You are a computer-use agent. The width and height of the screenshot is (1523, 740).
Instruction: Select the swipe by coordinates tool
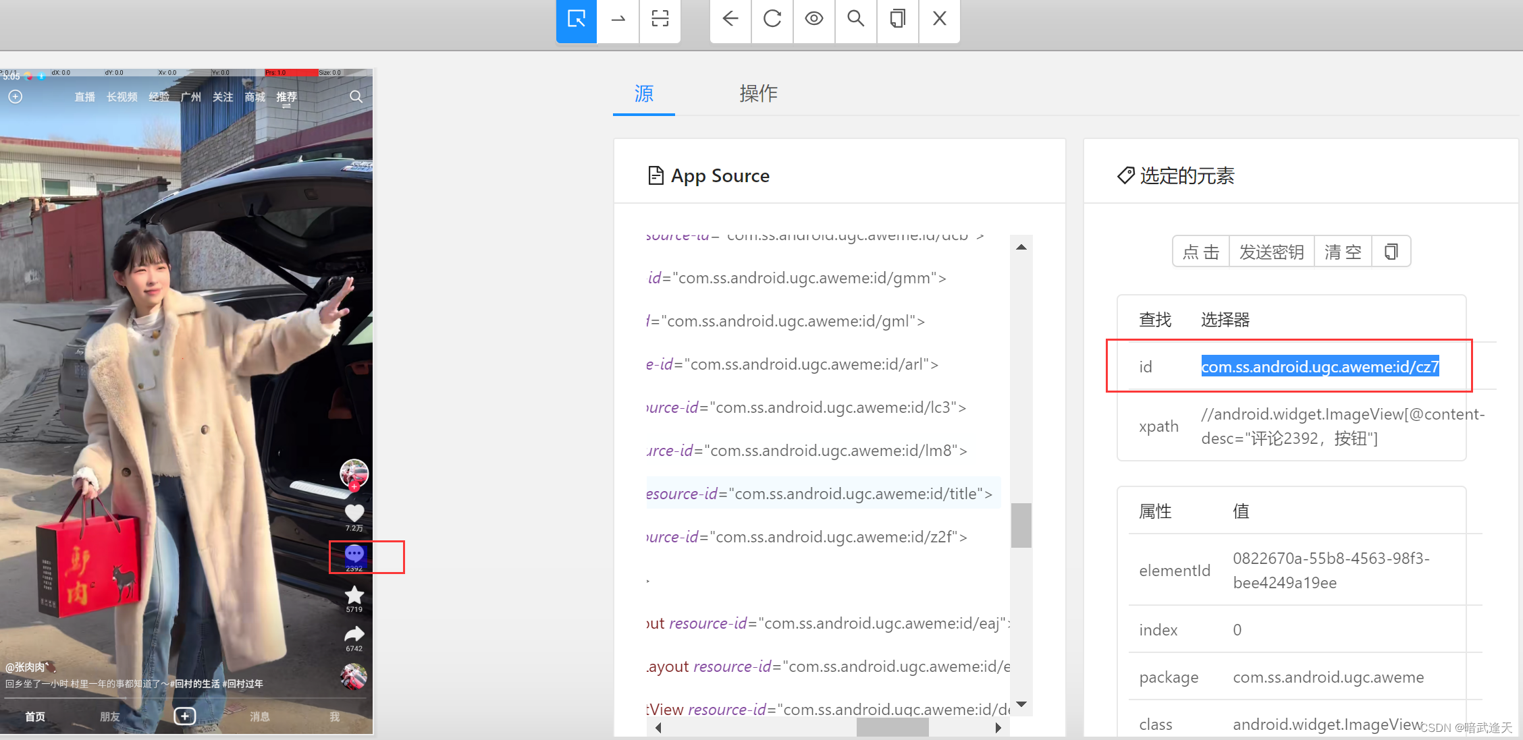point(618,20)
